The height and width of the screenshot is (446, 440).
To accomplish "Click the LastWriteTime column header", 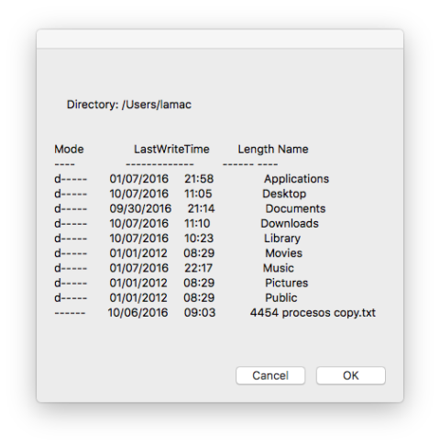I will tap(171, 150).
